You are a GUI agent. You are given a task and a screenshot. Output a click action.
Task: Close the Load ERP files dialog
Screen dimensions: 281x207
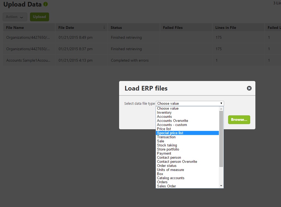click(x=249, y=88)
